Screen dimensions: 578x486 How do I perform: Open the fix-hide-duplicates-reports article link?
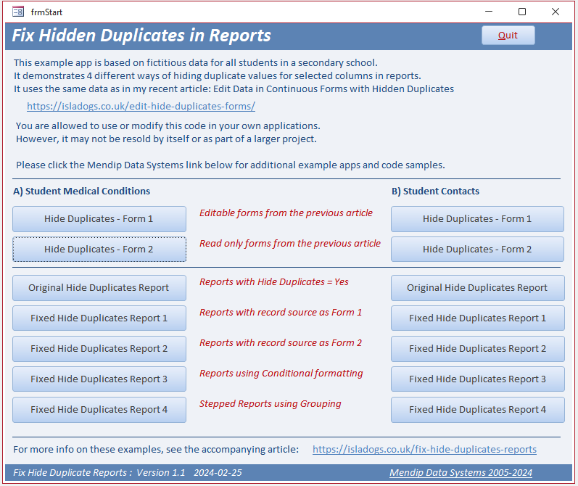(x=424, y=449)
